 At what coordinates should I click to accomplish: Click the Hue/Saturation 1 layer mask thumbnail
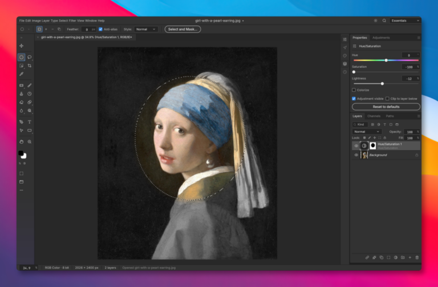click(373, 145)
